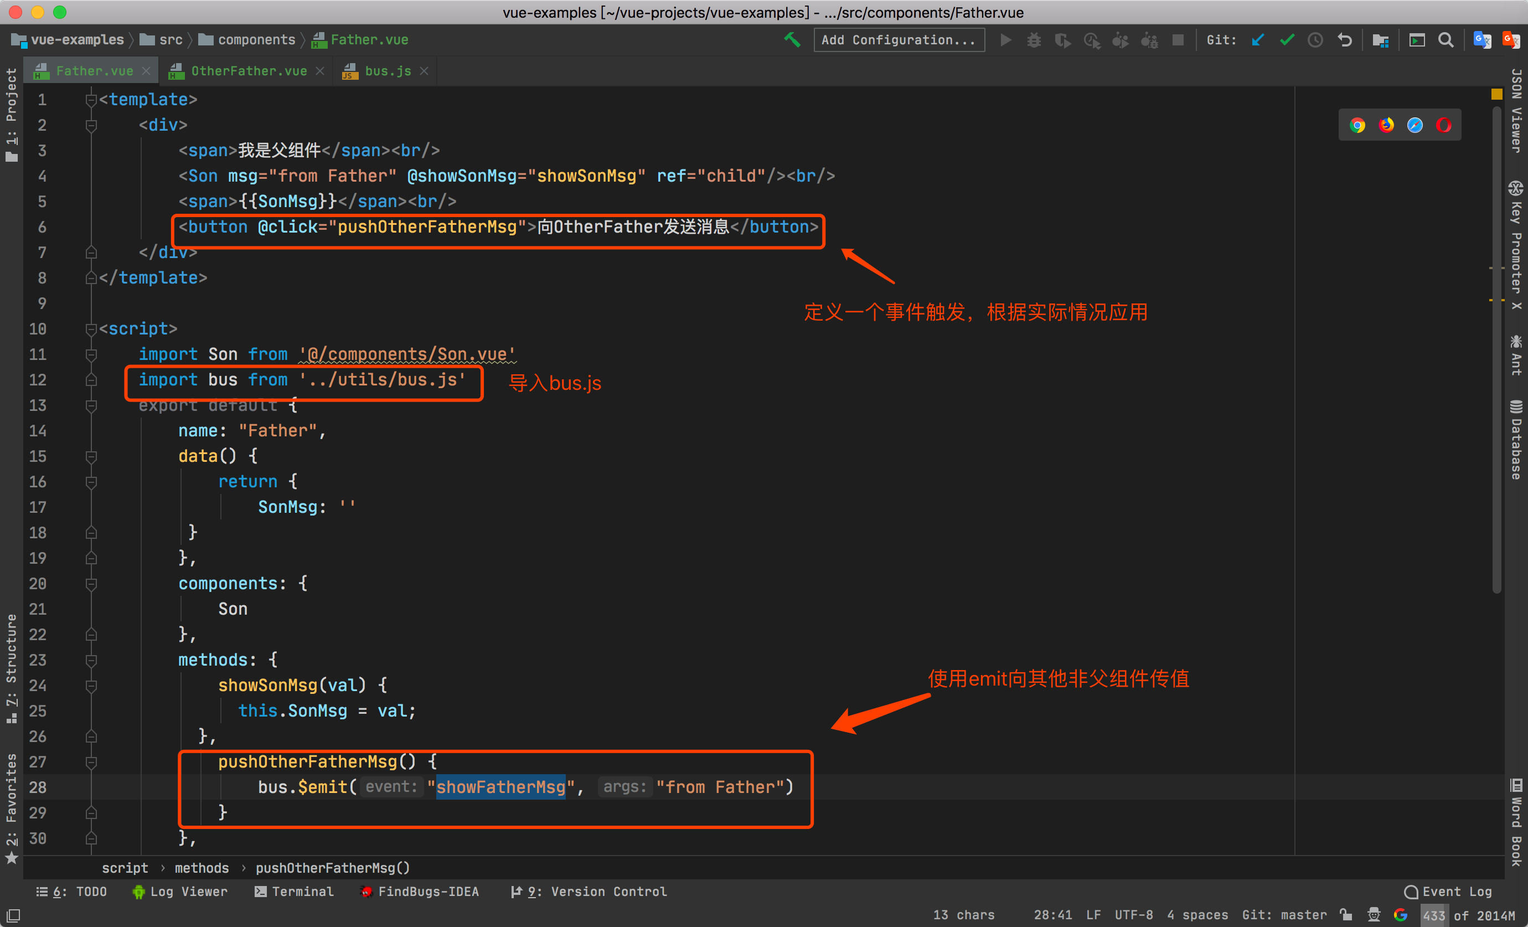Click the red Google Translate replace icon
Image resolution: width=1528 pixels, height=927 pixels.
click(x=1511, y=40)
